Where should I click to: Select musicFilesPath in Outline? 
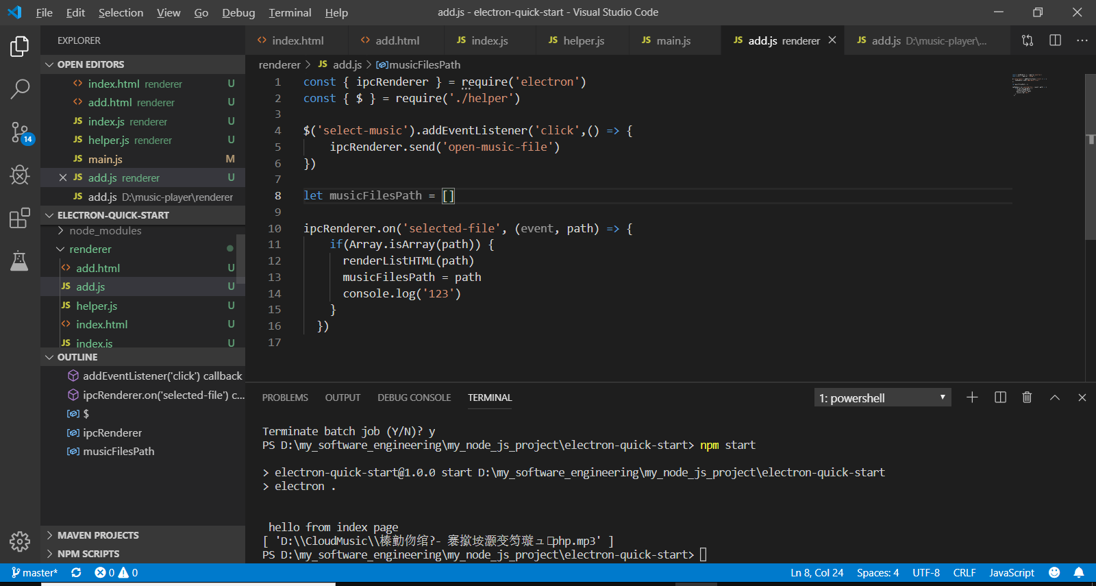coord(142,451)
